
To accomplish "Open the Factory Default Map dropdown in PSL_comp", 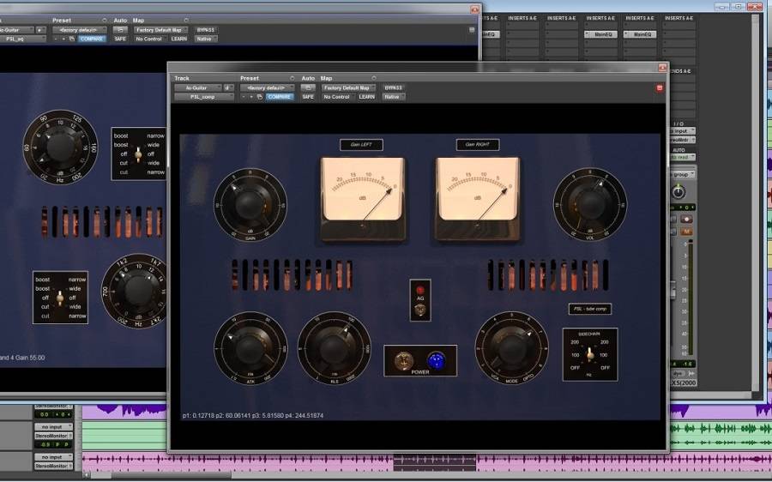I will tap(348, 87).
